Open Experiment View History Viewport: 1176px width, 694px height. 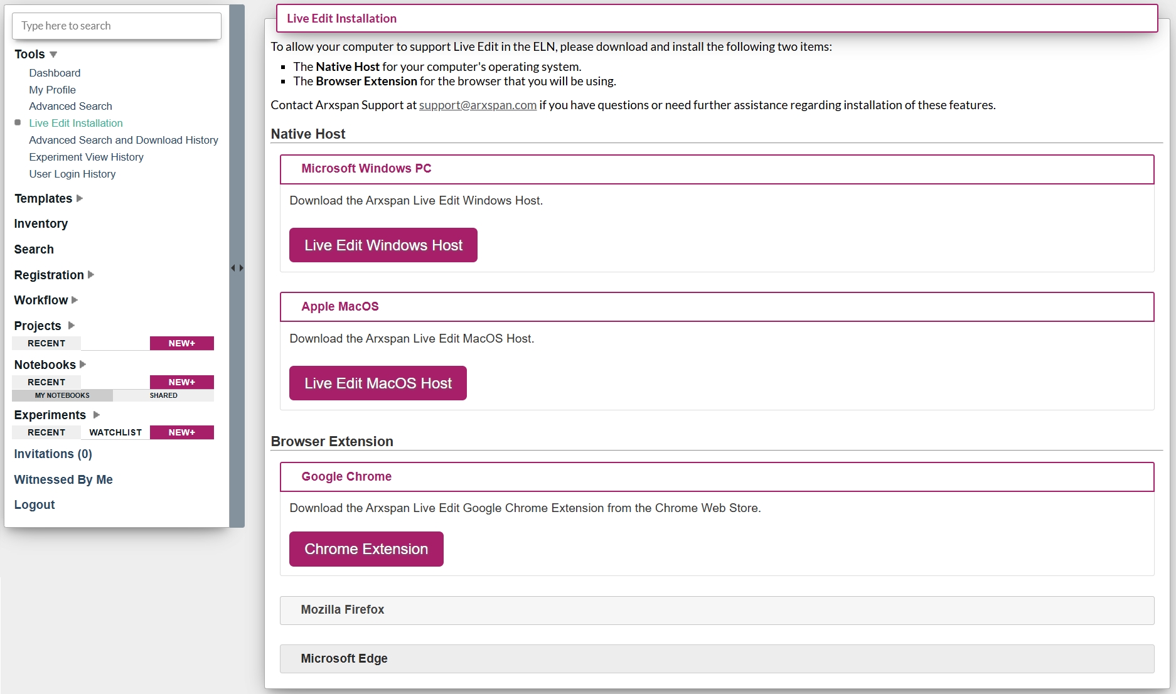86,157
